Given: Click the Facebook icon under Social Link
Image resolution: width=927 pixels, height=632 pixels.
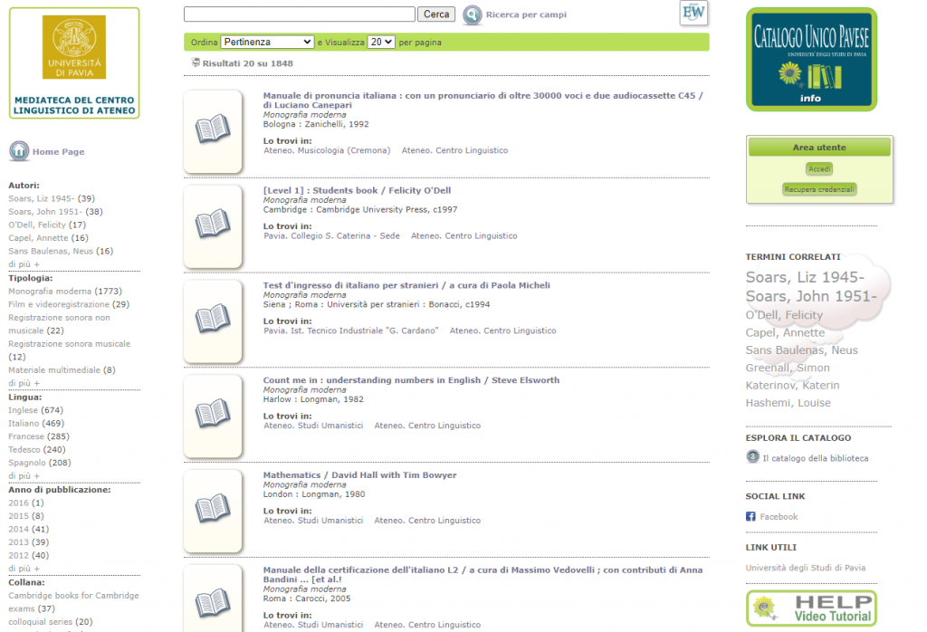Looking at the screenshot, I should (750, 516).
